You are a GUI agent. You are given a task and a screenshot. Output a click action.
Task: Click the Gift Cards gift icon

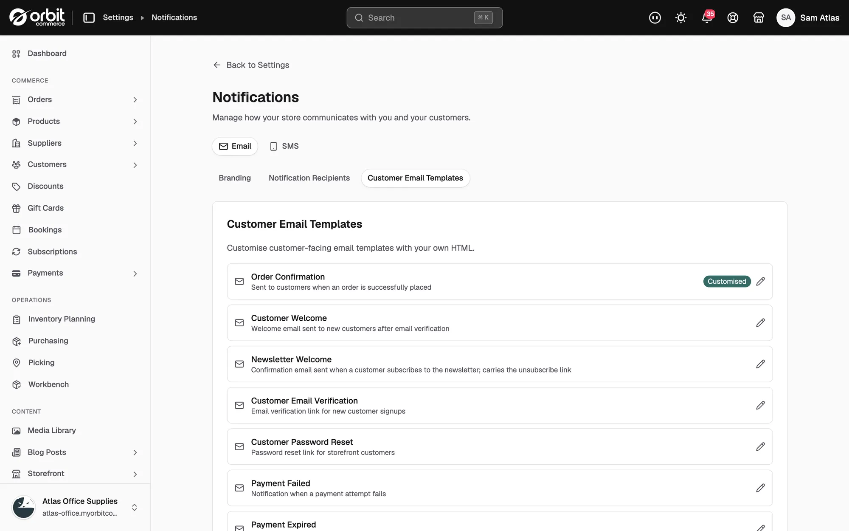tap(16, 209)
